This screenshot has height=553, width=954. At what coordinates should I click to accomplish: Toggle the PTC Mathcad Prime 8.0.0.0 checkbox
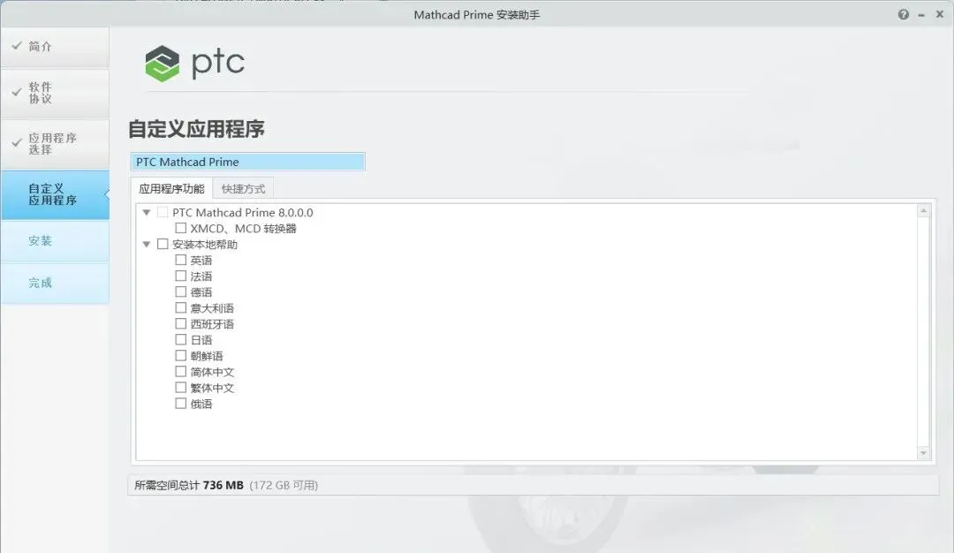tap(163, 212)
